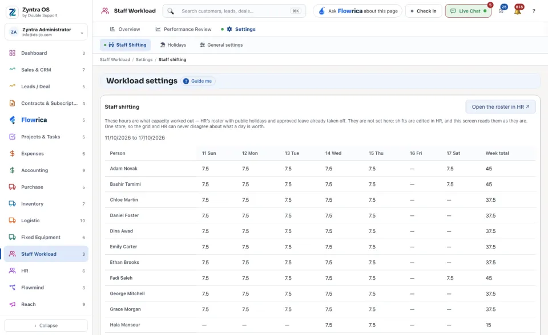548x335 pixels.
Task: Click Ethan Brooks in the table
Action: click(x=124, y=262)
